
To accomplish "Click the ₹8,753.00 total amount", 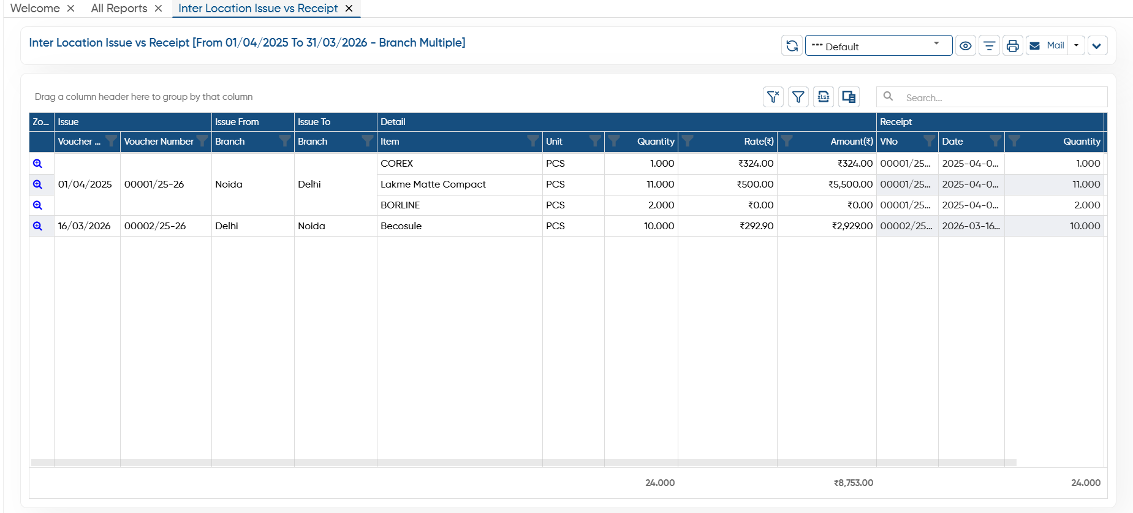I will click(x=853, y=483).
